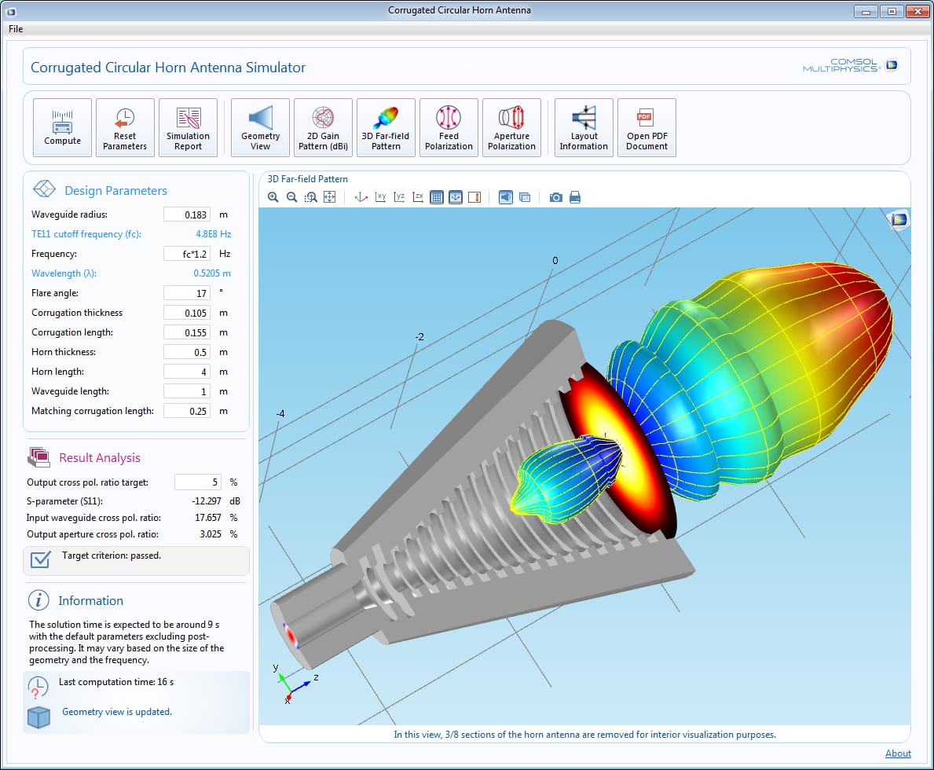Toggle the grid display button
This screenshot has width=934, height=770.
point(437,197)
